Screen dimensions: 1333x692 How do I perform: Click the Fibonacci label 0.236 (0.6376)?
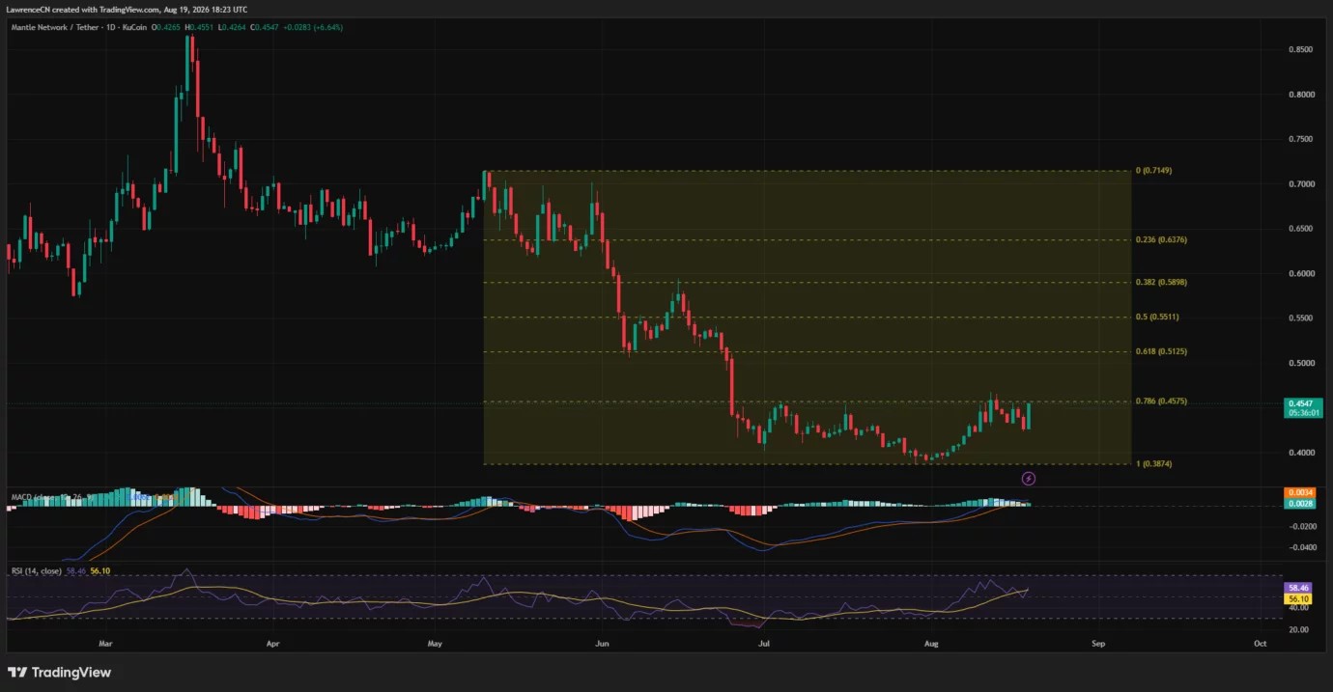pos(1162,240)
